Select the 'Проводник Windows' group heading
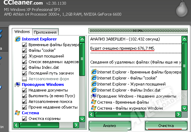191x132 pixels. coord(43,84)
